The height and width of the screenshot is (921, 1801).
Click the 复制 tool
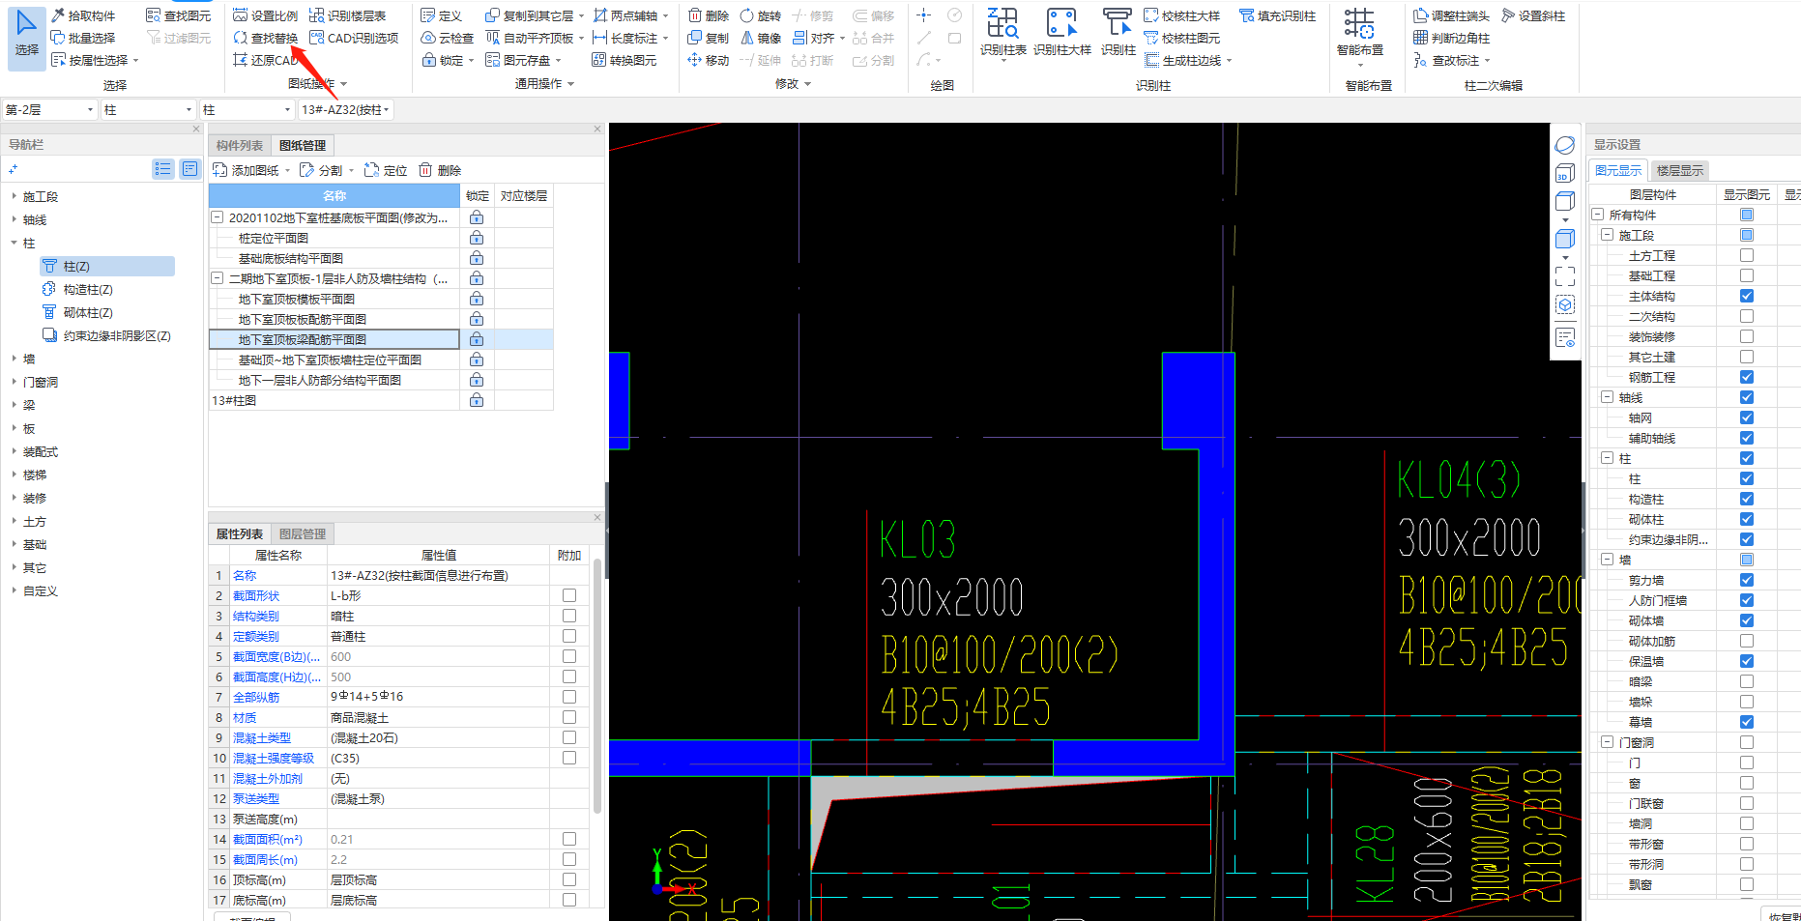coord(709,38)
